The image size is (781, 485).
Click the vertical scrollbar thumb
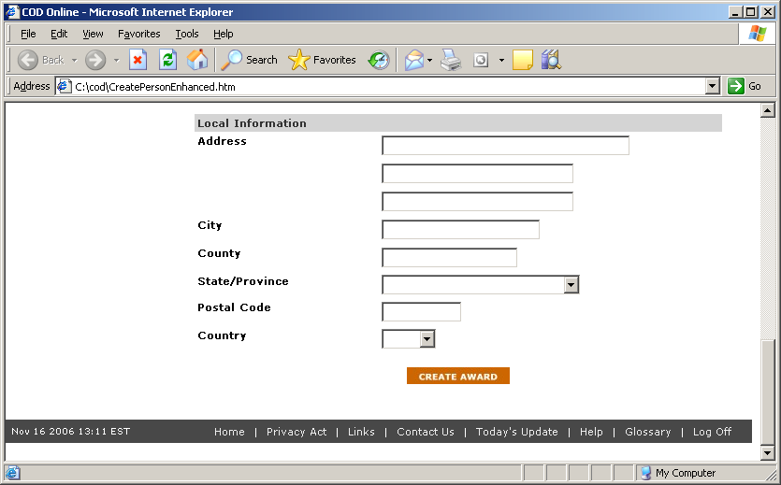coord(768,392)
